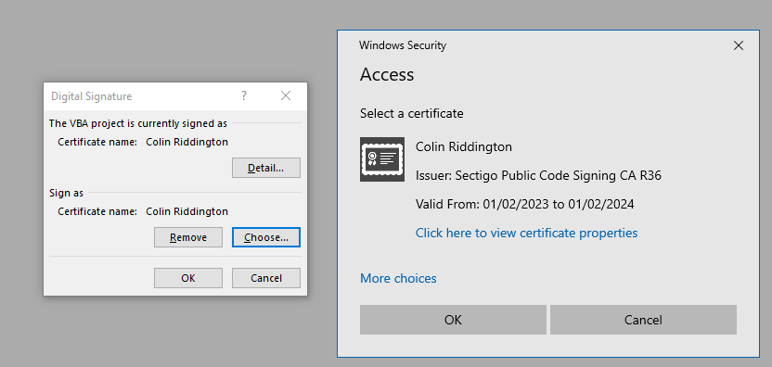This screenshot has height=367, width=772.
Task: Click the Valid From 01/02/2023 to 01/02/2024 text
Action: point(525,204)
